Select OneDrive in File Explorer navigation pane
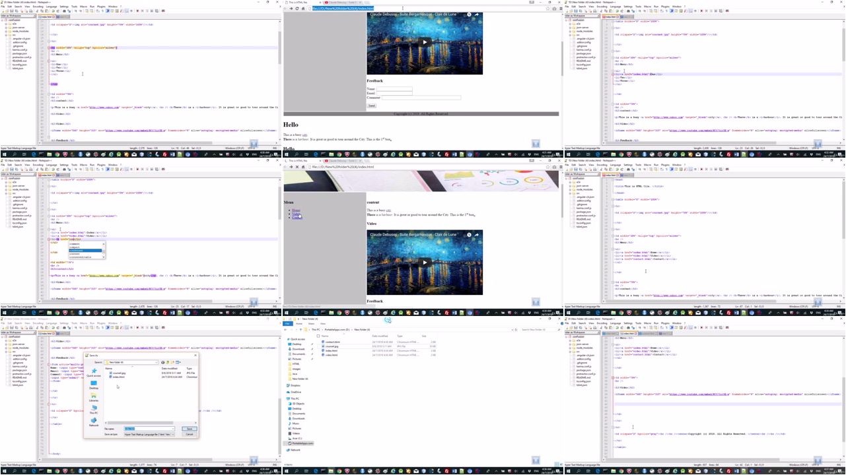This screenshot has width=846, height=475. [296, 392]
